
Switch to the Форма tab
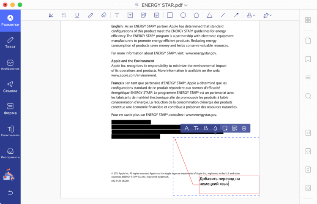coord(10,109)
